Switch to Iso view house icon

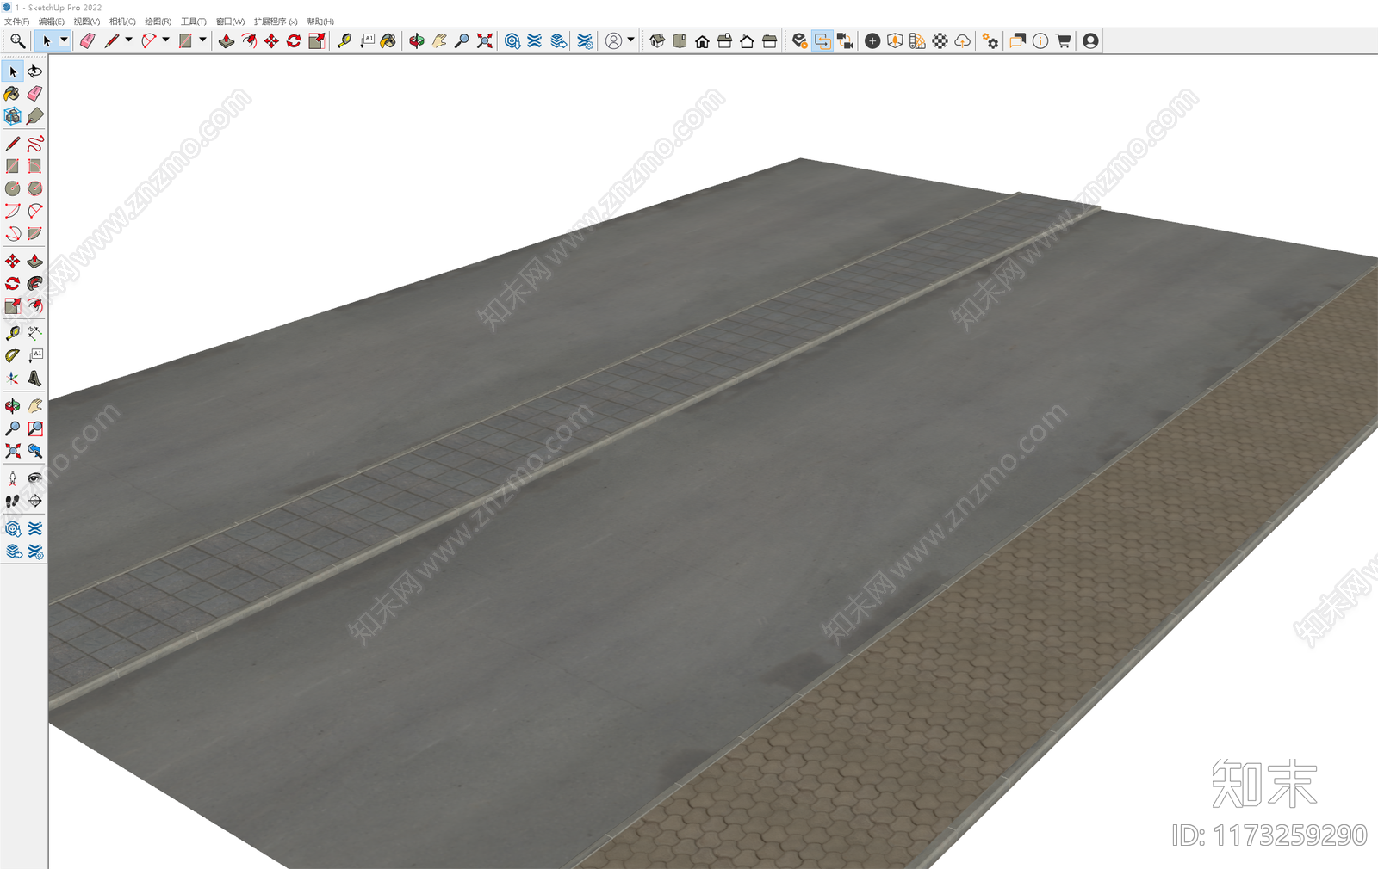tap(657, 40)
